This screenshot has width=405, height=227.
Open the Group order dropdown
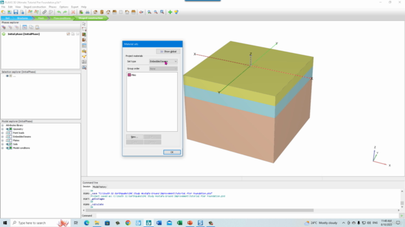(163, 69)
